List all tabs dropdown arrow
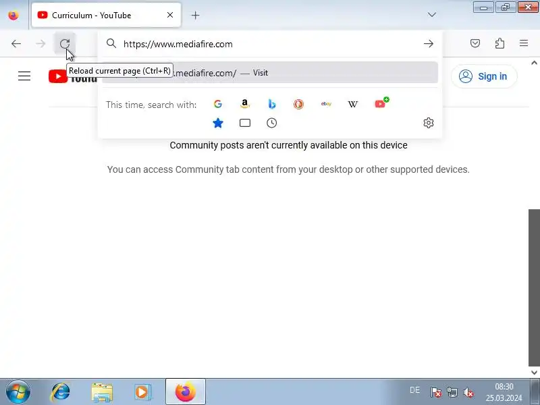This screenshot has width=540, height=405. (431, 15)
